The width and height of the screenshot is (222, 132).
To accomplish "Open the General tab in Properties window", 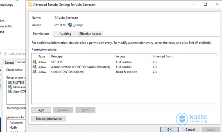I will pos(9,62).
